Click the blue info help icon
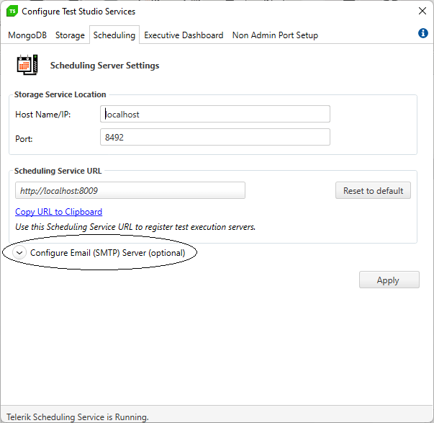The height and width of the screenshot is (423, 434). click(422, 33)
